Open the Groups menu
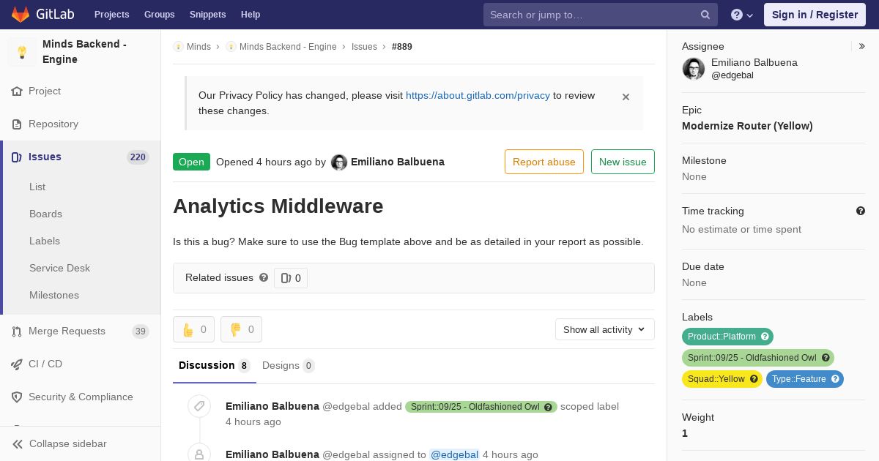 click(x=160, y=15)
